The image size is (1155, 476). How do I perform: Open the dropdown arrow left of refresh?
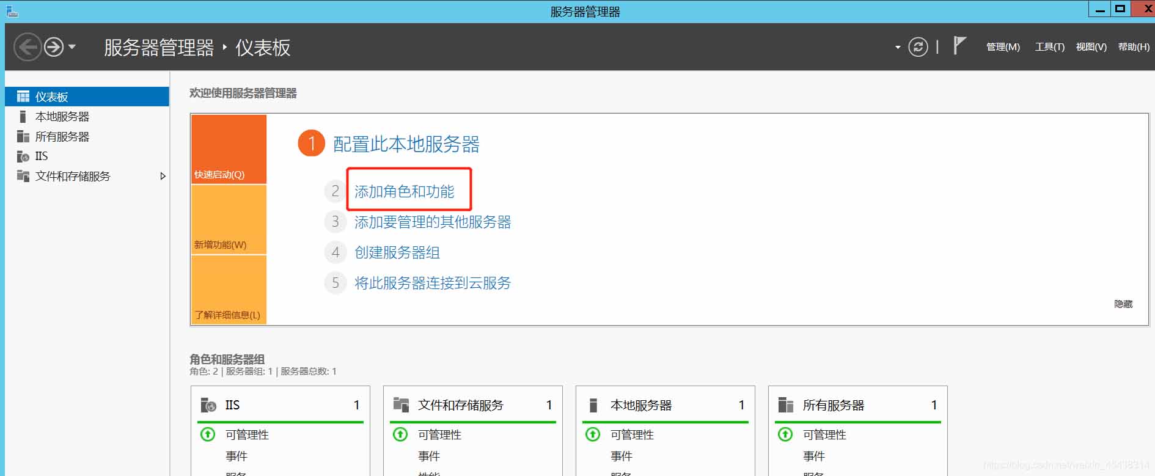[x=898, y=47]
